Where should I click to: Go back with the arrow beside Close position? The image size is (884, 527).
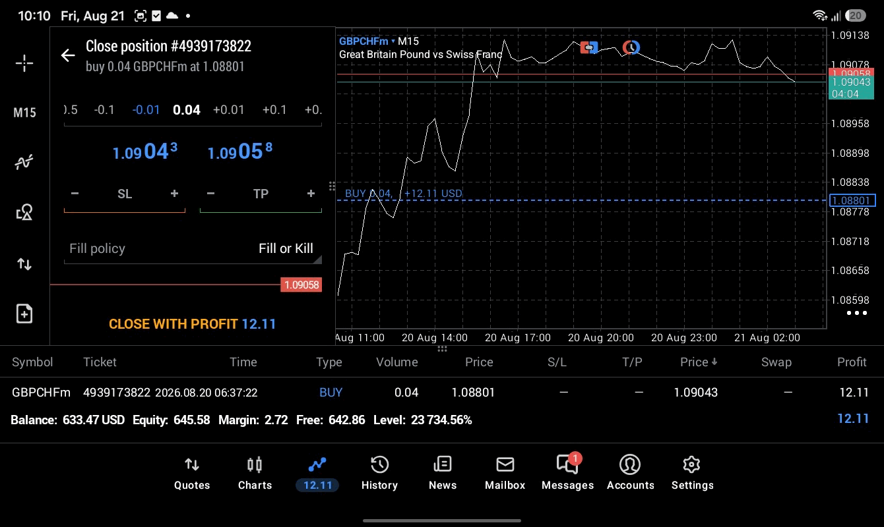point(68,55)
